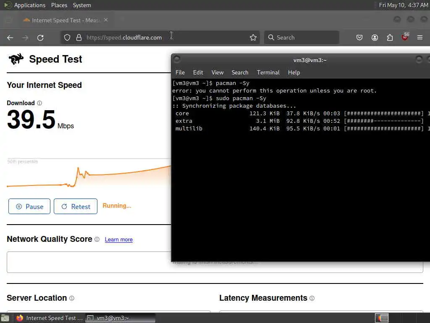Click the uBlock Origin extension icon
The width and height of the screenshot is (430, 323).
click(405, 37)
